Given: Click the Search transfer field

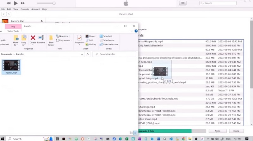Looking at the screenshot, I should click(x=114, y=54).
